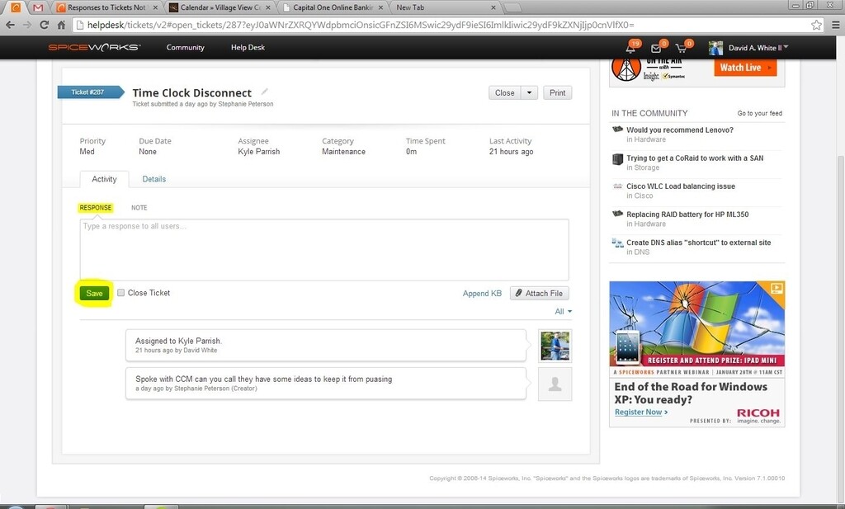
Task: Switch to the NOTE tab
Action: click(138, 207)
